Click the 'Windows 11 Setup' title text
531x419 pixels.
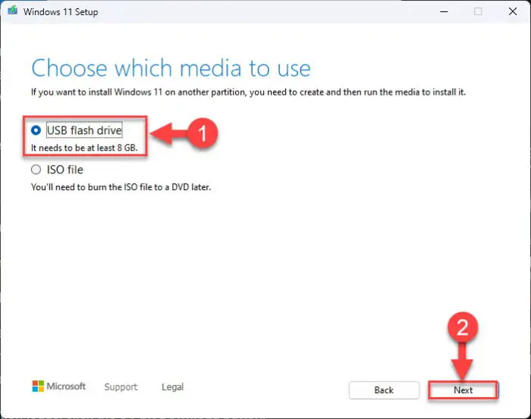click(61, 12)
